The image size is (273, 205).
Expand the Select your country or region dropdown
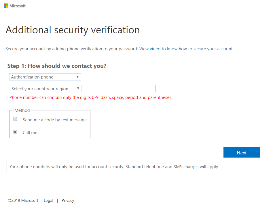[46, 89]
